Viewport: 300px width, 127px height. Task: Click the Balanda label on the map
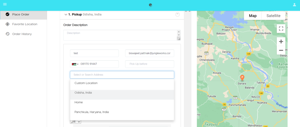[x=250, y=88]
